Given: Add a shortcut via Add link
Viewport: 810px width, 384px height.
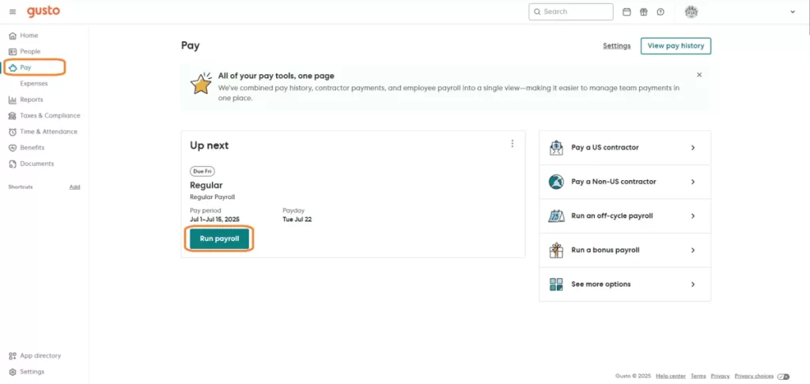Looking at the screenshot, I should click(x=75, y=186).
